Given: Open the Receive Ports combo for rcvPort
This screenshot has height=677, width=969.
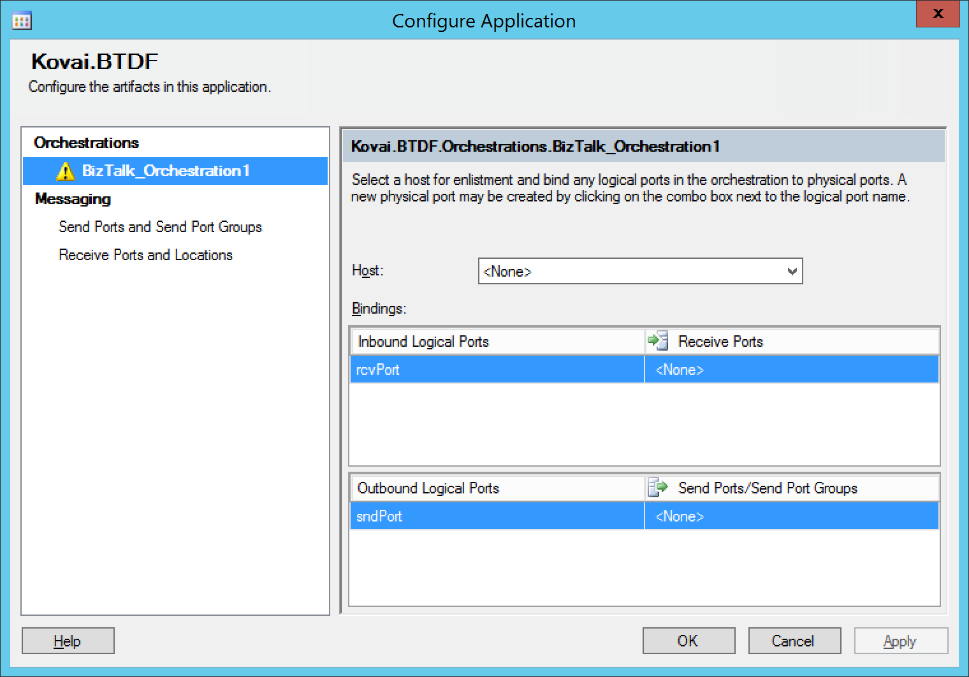Looking at the screenshot, I should 790,369.
